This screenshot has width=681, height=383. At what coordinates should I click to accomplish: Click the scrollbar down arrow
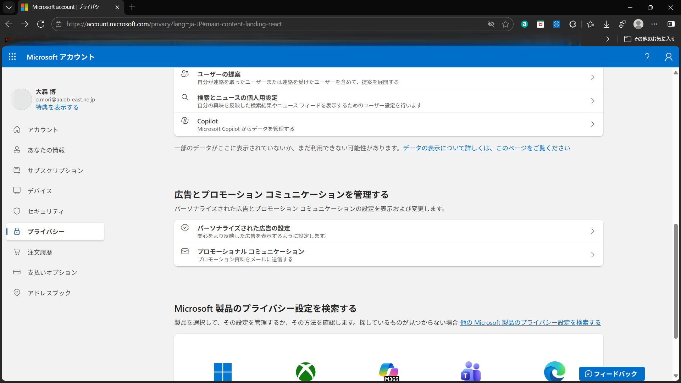[x=676, y=376]
